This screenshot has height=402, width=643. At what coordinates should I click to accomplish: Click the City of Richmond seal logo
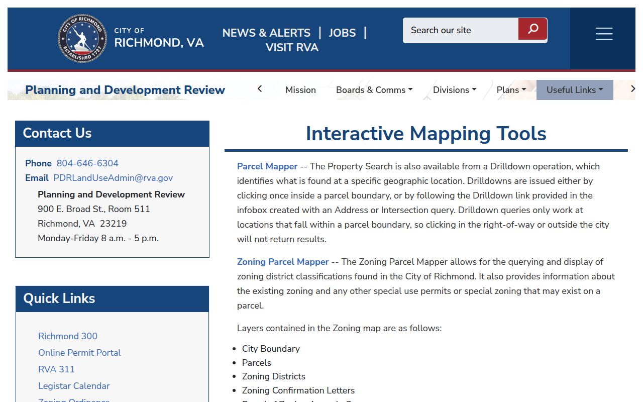(82, 38)
